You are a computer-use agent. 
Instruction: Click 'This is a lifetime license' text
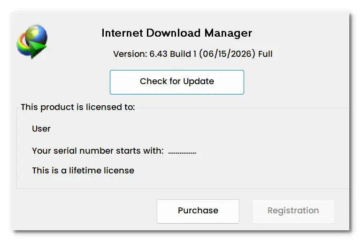83,171
